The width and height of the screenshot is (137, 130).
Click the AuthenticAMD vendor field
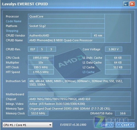[x=59, y=35]
